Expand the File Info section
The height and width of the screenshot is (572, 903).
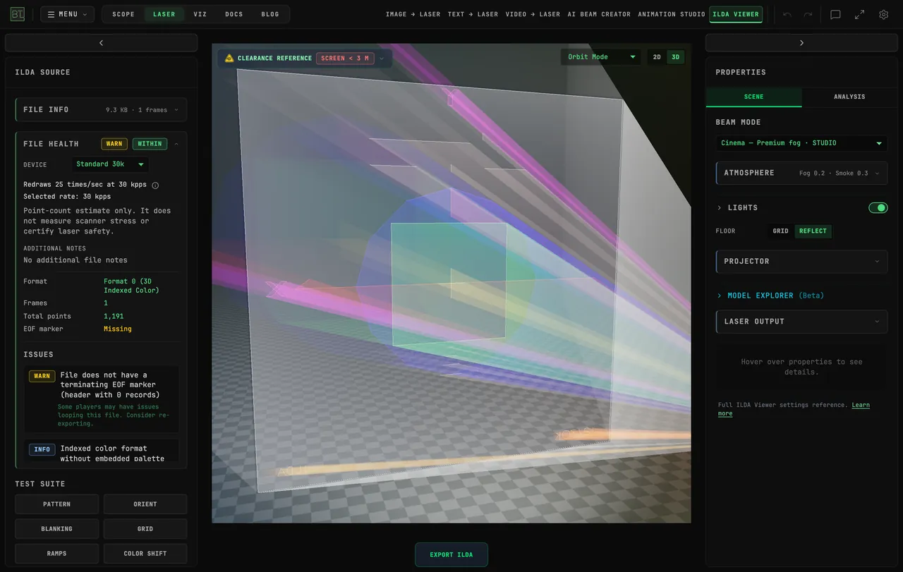pyautogui.click(x=101, y=110)
